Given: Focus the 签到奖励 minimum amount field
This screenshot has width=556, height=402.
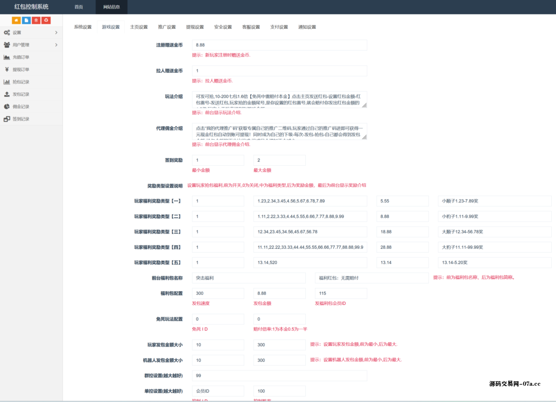Looking at the screenshot, I should [x=218, y=160].
